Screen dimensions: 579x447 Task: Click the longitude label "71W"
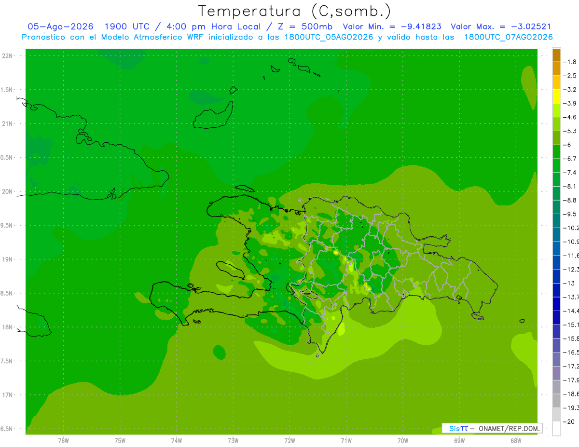346,441
